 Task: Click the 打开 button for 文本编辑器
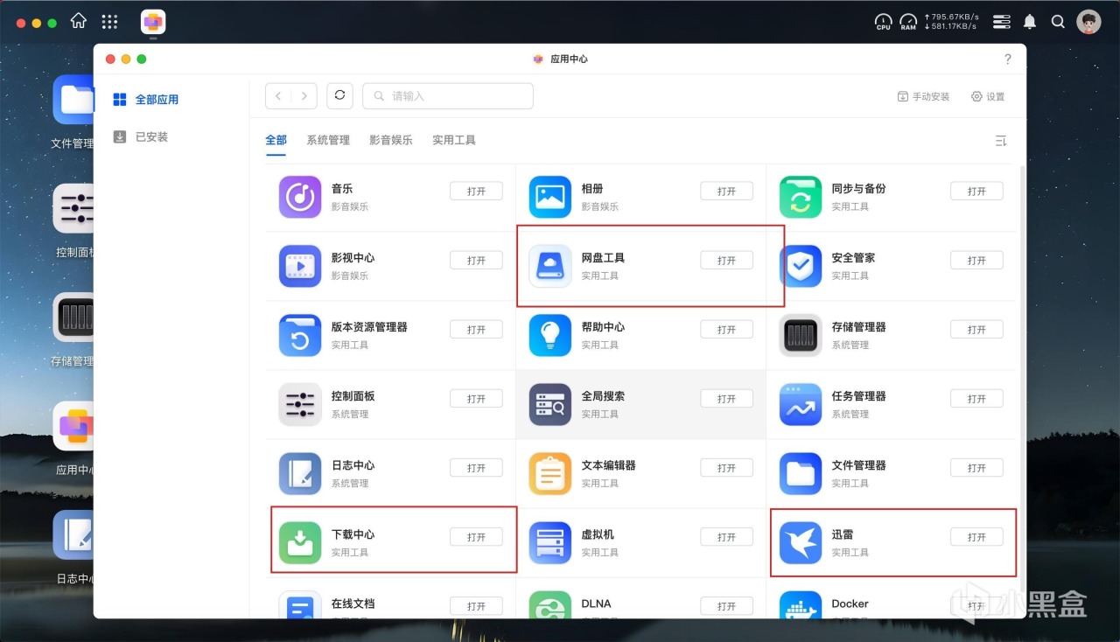pyautogui.click(x=726, y=468)
